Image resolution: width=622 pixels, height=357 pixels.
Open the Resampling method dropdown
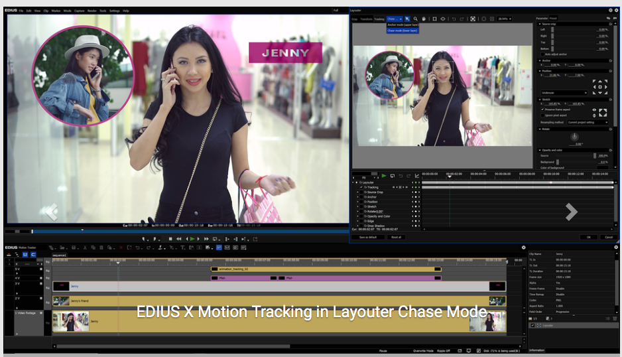click(588, 122)
